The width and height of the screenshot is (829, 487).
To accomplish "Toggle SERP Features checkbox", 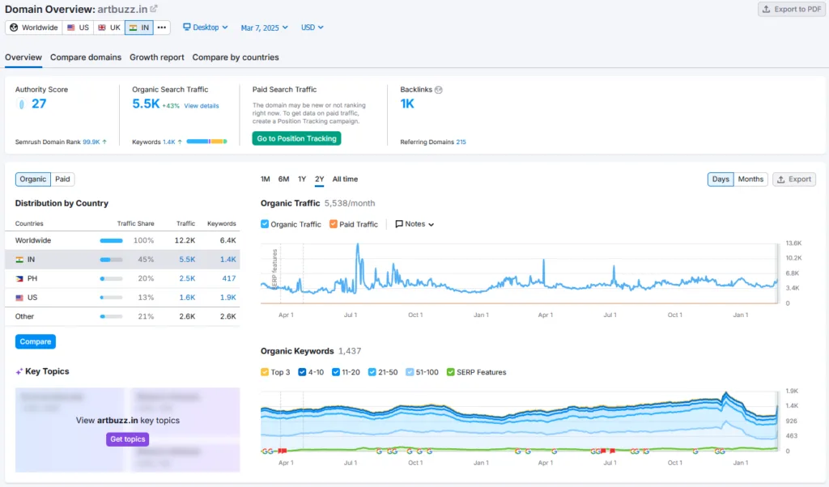I will [450, 372].
